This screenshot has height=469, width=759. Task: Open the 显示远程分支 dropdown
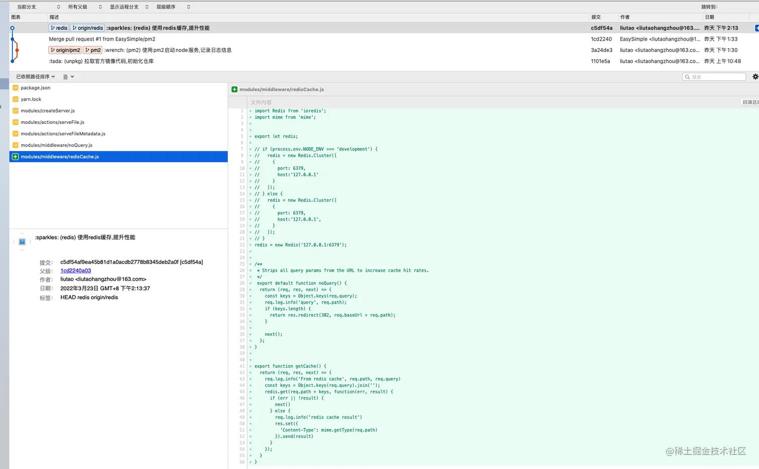(130, 7)
